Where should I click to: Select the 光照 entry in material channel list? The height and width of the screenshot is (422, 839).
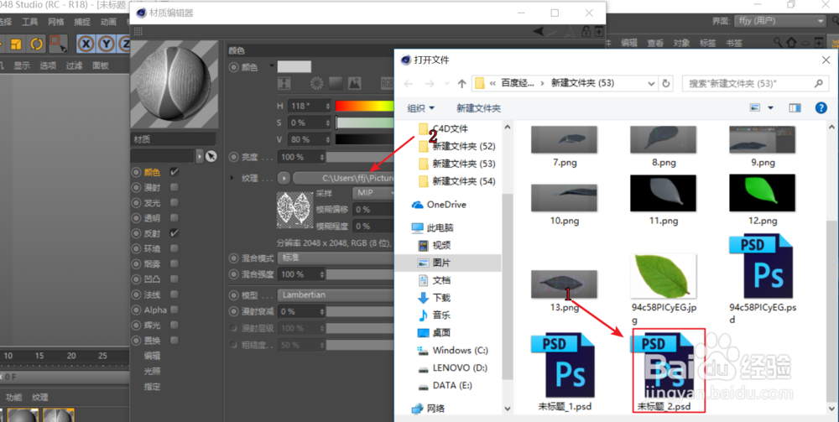[152, 371]
